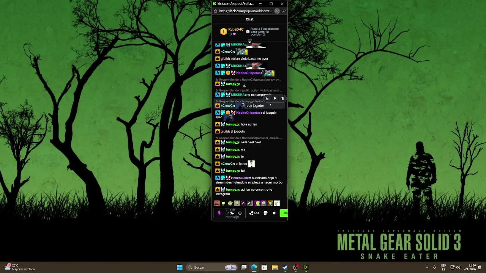Screen dimensions: 486x273
Task: Switch ESP keyboard language indicator
Action: (x=443, y=267)
